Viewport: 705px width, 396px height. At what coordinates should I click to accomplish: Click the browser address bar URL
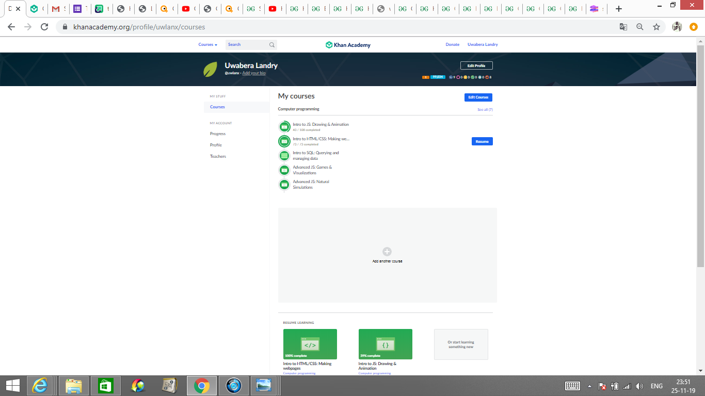pyautogui.click(x=139, y=27)
